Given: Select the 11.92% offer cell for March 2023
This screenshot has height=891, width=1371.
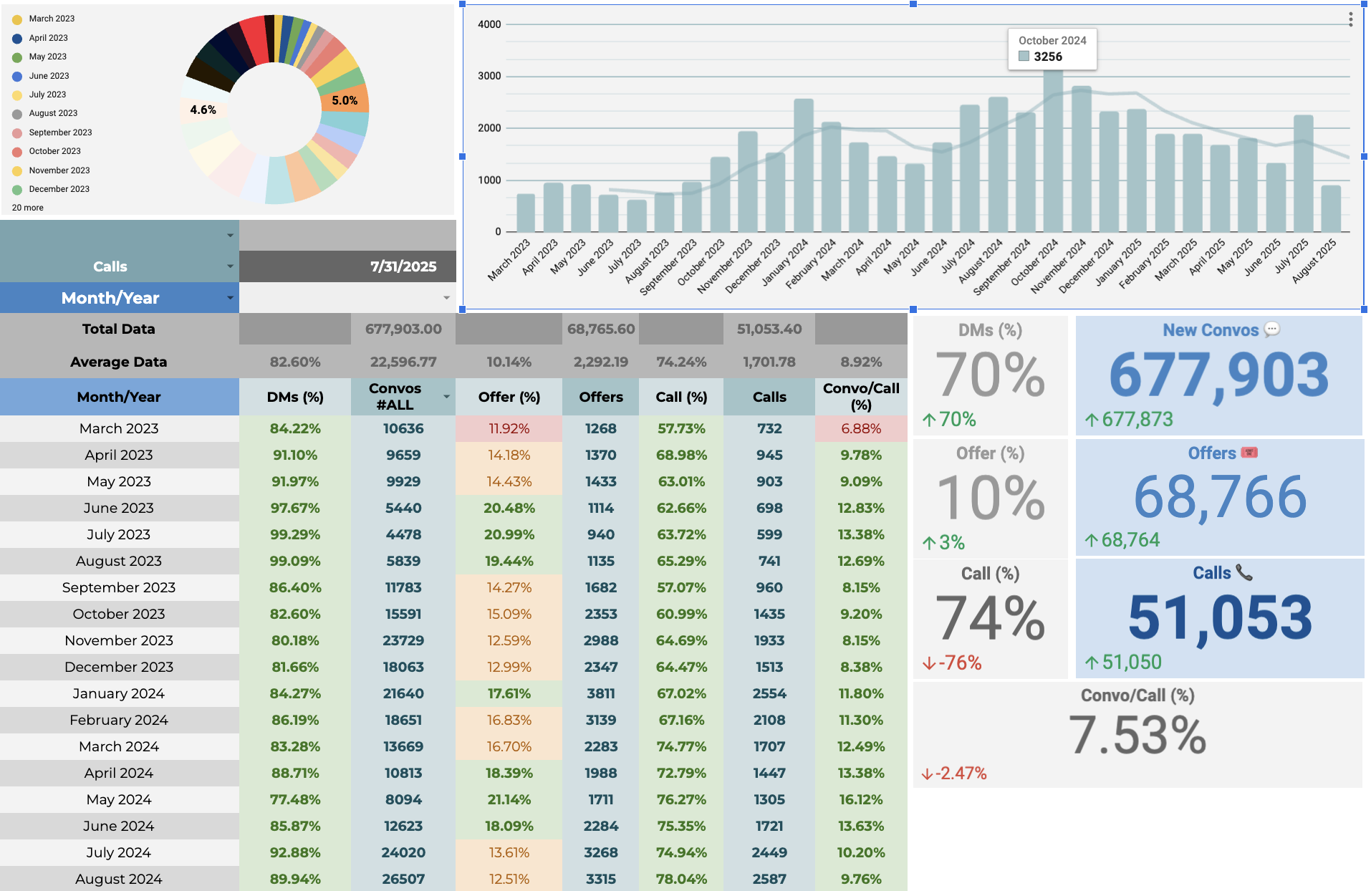Looking at the screenshot, I should coord(509,428).
